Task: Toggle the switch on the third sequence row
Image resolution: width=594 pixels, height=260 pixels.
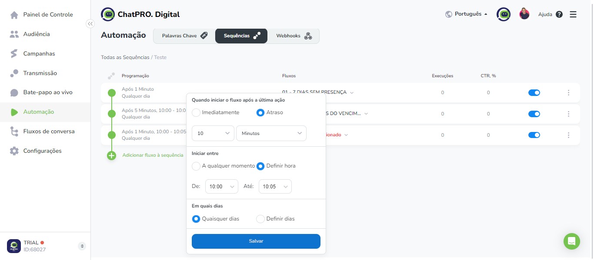Action: [534, 135]
